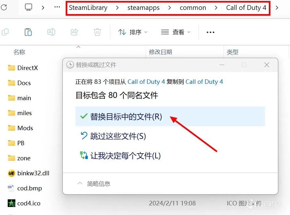Sort by the 名称 column header
The width and height of the screenshot is (290, 215).
pos(19,52)
